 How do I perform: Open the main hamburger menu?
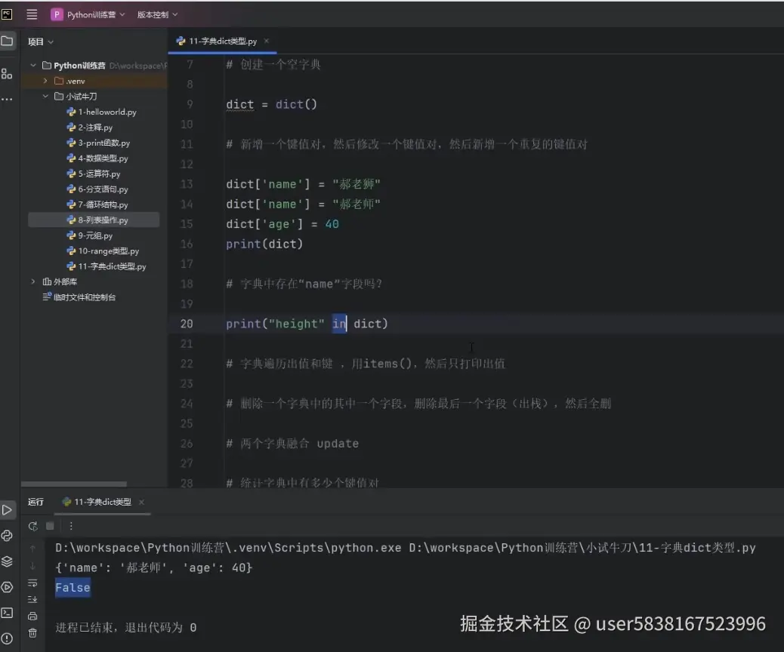[31, 13]
